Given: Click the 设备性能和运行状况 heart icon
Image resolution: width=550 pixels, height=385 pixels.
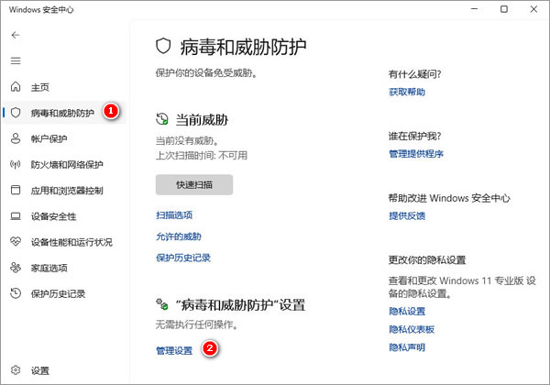Looking at the screenshot, I should pos(15,242).
